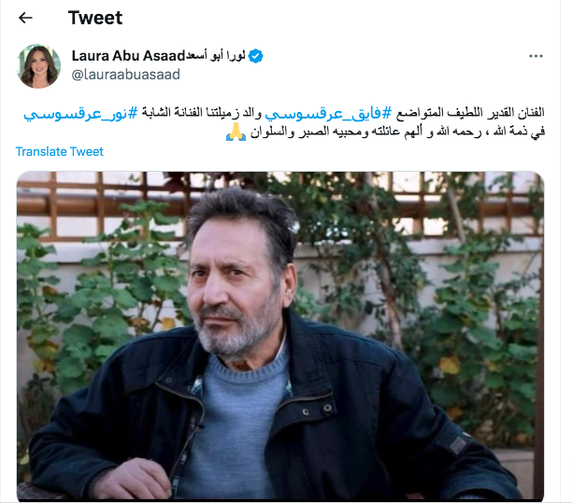Open the #فايق_عرقسوسي hashtag
Image resolution: width=572 pixels, height=503 pixels.
coord(328,113)
